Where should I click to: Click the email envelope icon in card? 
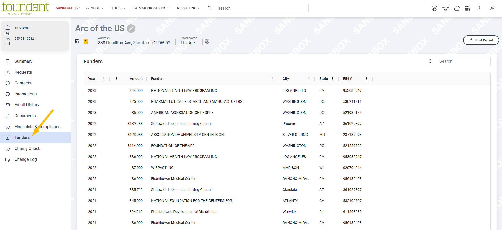(x=8, y=43)
